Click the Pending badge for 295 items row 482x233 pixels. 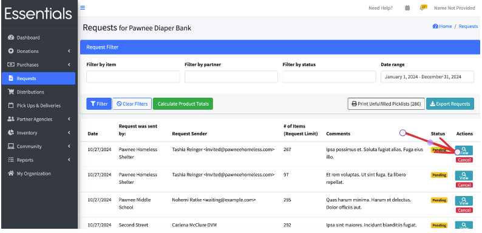pos(439,200)
